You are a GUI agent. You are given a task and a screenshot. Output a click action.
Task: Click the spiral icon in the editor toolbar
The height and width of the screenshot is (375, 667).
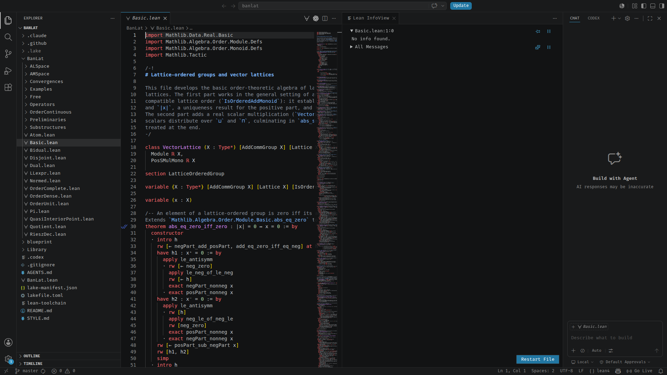click(x=316, y=18)
